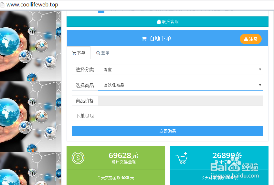Click the 选择商品 label
This screenshot has height=185, width=274.
(85, 85)
